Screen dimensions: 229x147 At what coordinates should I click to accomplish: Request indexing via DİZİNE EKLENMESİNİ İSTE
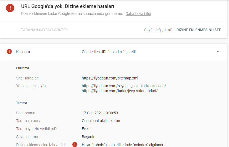coord(199,30)
